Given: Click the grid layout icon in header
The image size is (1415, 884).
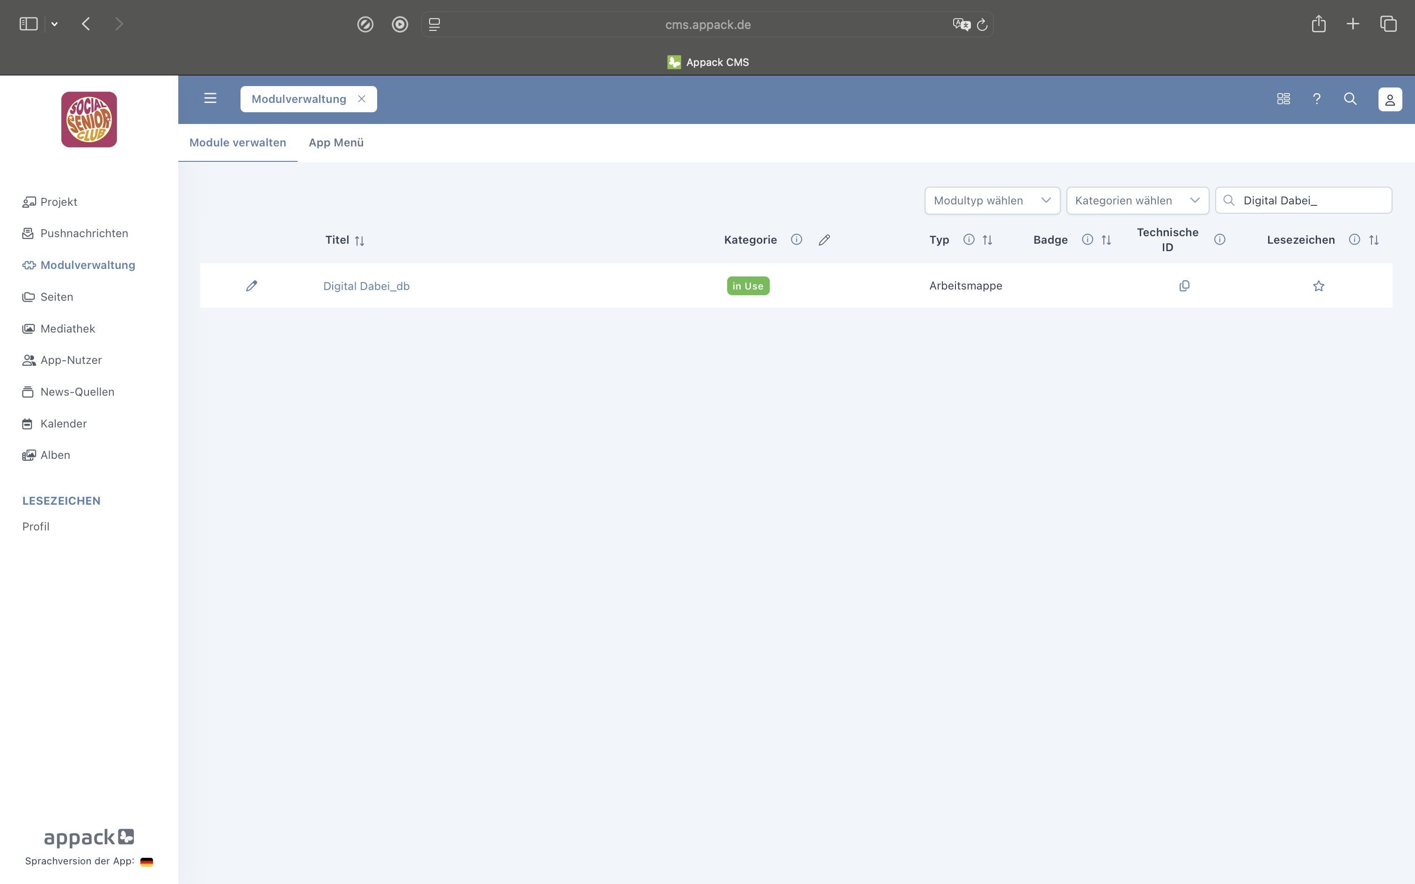Looking at the screenshot, I should click(x=1284, y=99).
